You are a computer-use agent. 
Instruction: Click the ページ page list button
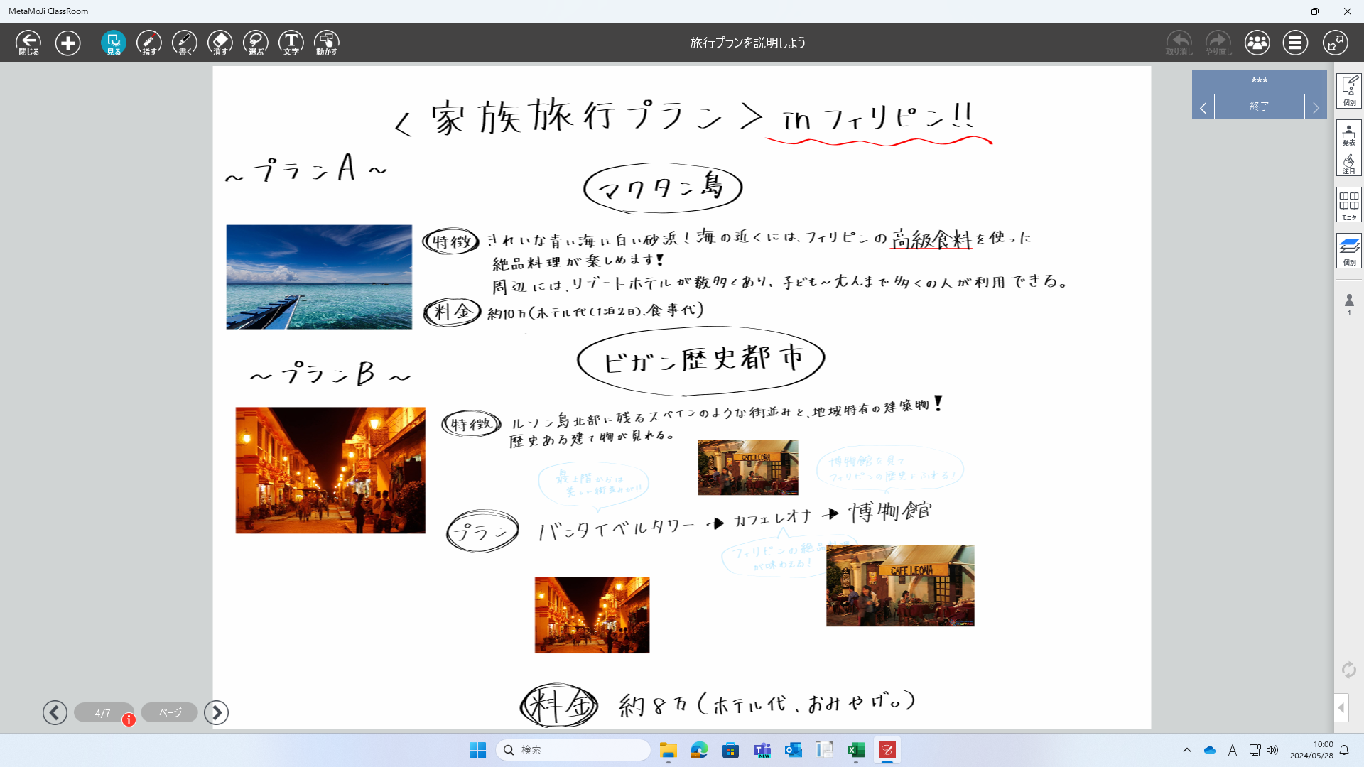170,712
